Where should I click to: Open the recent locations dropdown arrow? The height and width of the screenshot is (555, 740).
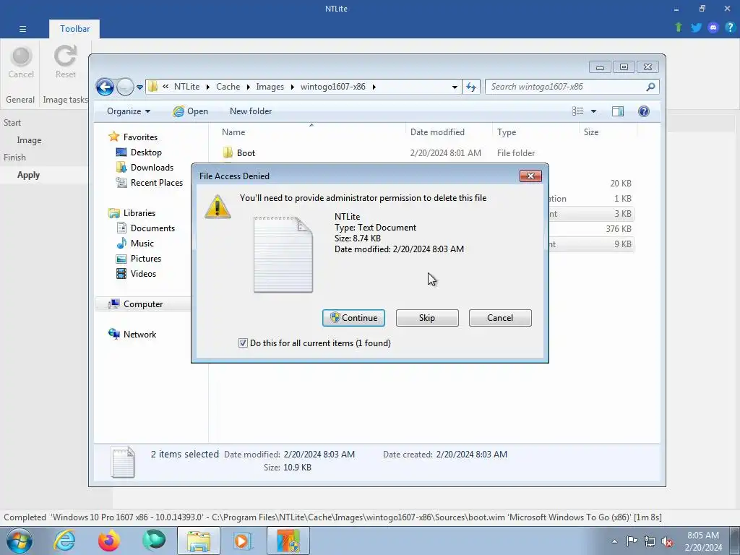click(139, 87)
